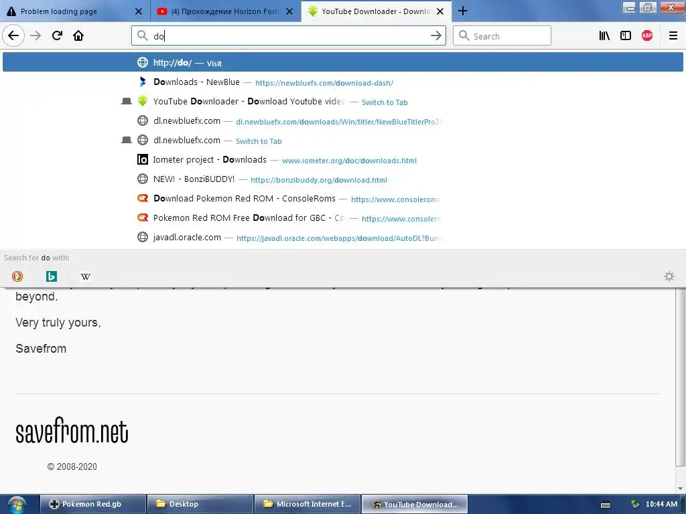
Task: Click the on-screen keyboard tray icon
Action: point(606,505)
